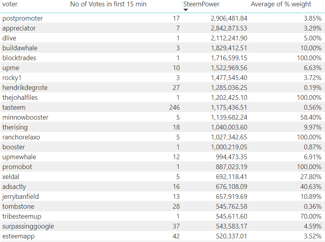Sort by No of Votes column header

pos(108,4)
